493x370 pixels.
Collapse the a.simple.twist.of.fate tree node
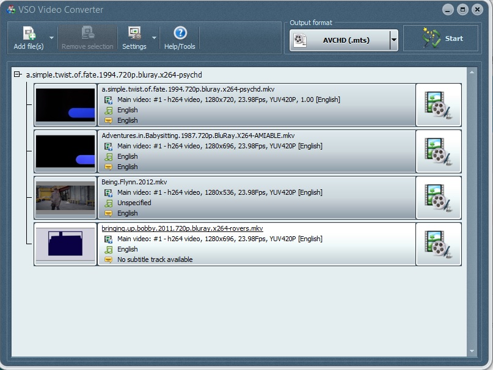(18, 74)
